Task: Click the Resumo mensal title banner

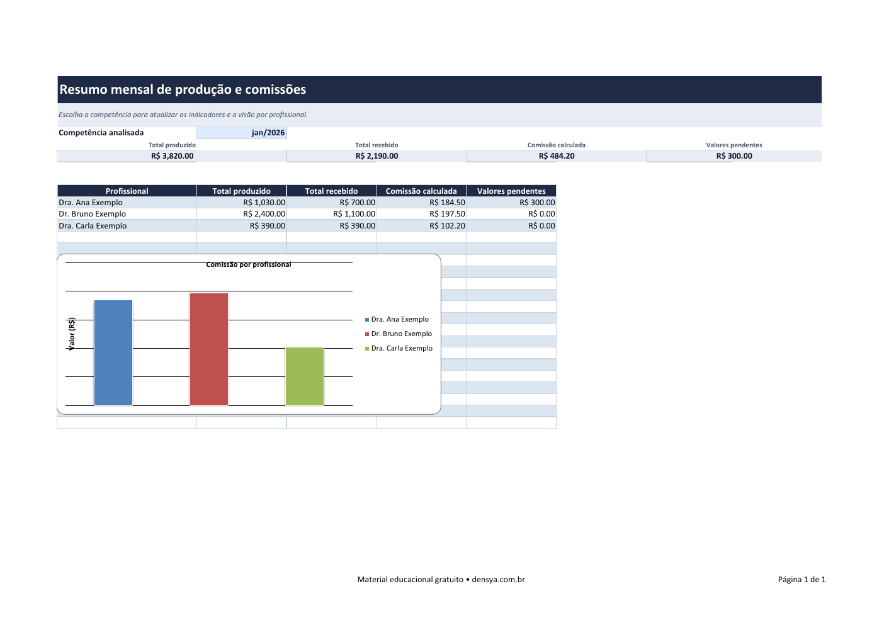Action: 439,89
